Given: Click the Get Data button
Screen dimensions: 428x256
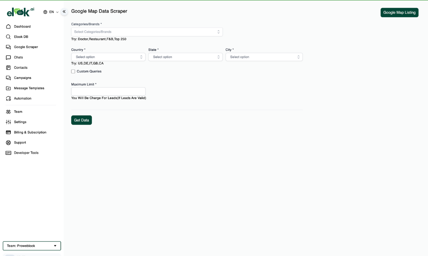Looking at the screenshot, I should click(82, 120).
